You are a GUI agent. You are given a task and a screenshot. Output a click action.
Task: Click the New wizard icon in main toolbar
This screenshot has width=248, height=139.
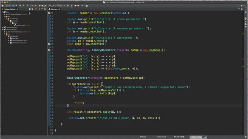pos(3,5)
